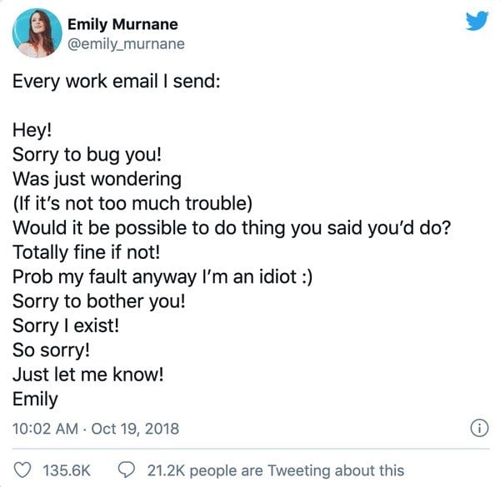This screenshot has width=500, height=487.
Task: Open "21.2K people are Tweeting about this"
Action: (275, 470)
